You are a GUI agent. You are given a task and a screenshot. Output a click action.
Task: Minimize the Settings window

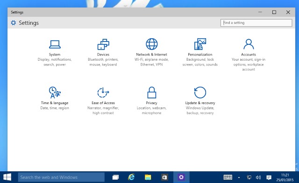(x=260, y=12)
